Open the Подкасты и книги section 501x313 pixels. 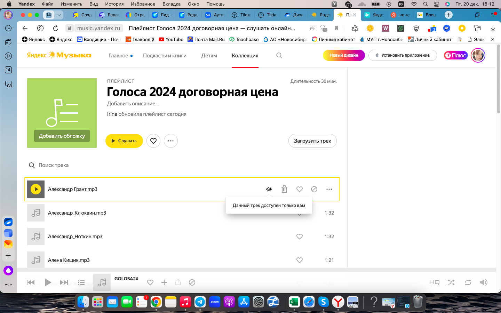165,56
